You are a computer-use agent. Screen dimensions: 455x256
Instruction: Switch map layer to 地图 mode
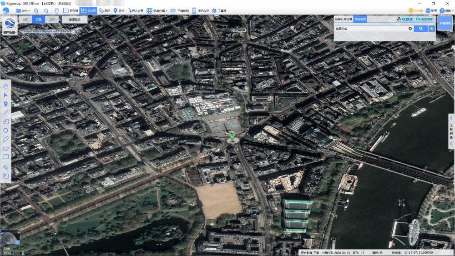click(25, 20)
